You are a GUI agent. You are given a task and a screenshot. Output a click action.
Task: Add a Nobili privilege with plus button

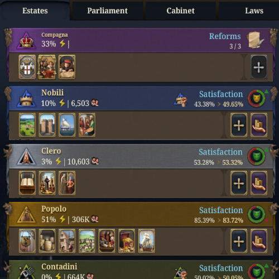pos(239,125)
